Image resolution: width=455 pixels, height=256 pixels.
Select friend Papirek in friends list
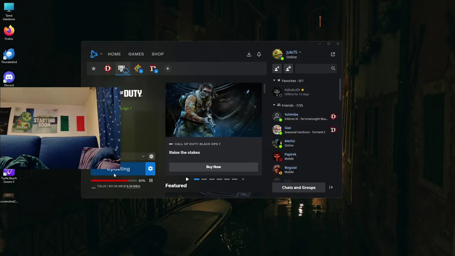tap(305, 156)
